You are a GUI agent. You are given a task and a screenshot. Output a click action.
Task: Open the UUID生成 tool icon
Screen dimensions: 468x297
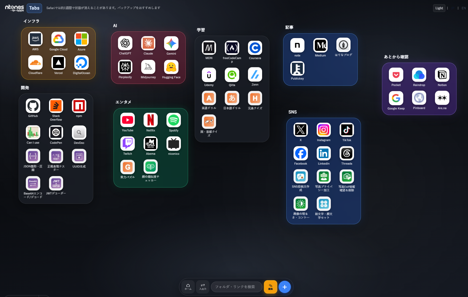pos(79,156)
